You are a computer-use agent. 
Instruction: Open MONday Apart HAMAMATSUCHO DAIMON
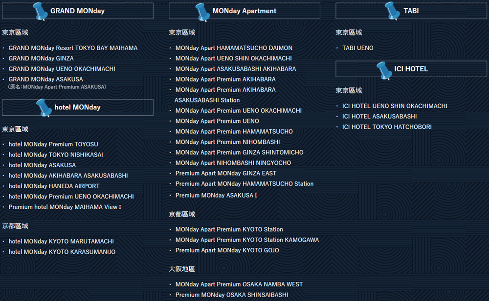(x=234, y=48)
